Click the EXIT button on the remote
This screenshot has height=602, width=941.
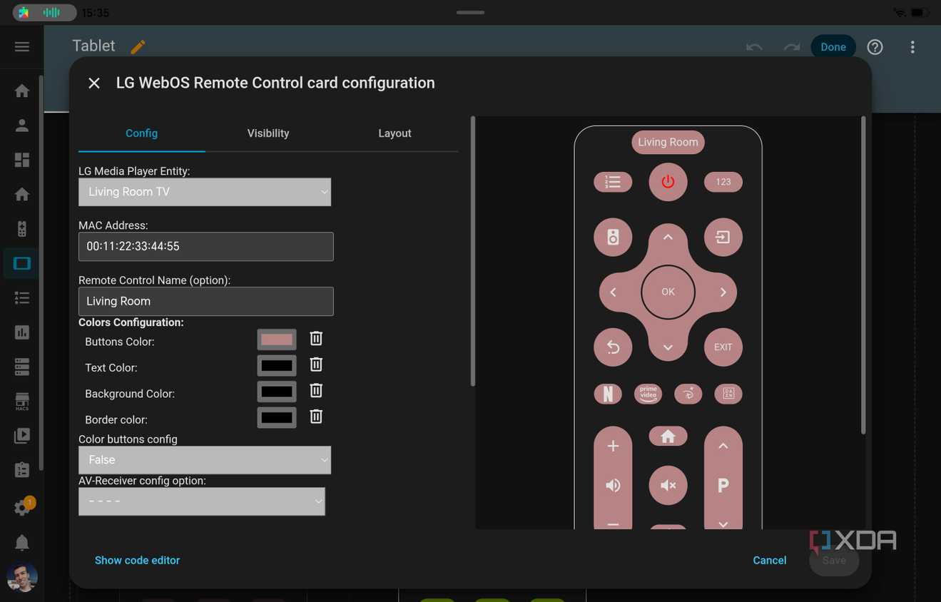(723, 347)
